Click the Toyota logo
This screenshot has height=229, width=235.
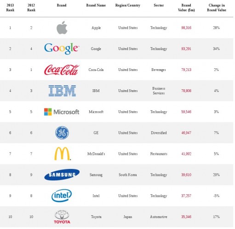[x=62, y=217]
